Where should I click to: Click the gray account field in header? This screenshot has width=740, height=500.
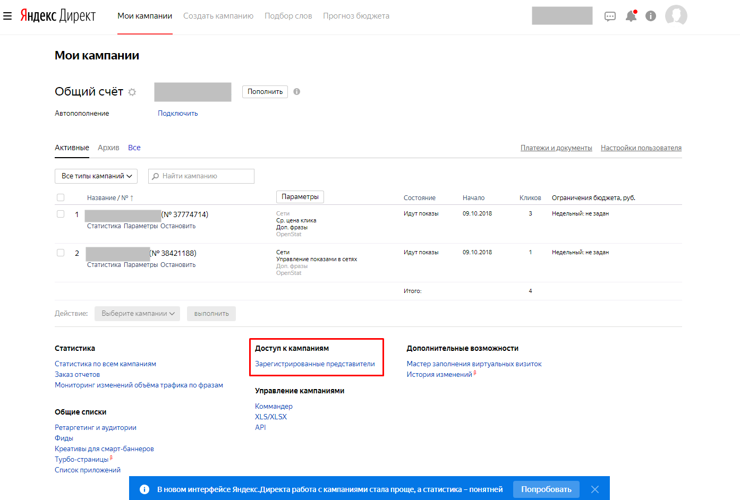[x=562, y=15]
